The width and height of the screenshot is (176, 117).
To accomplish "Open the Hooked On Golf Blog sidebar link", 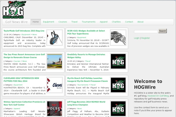I will (x=158, y=96).
